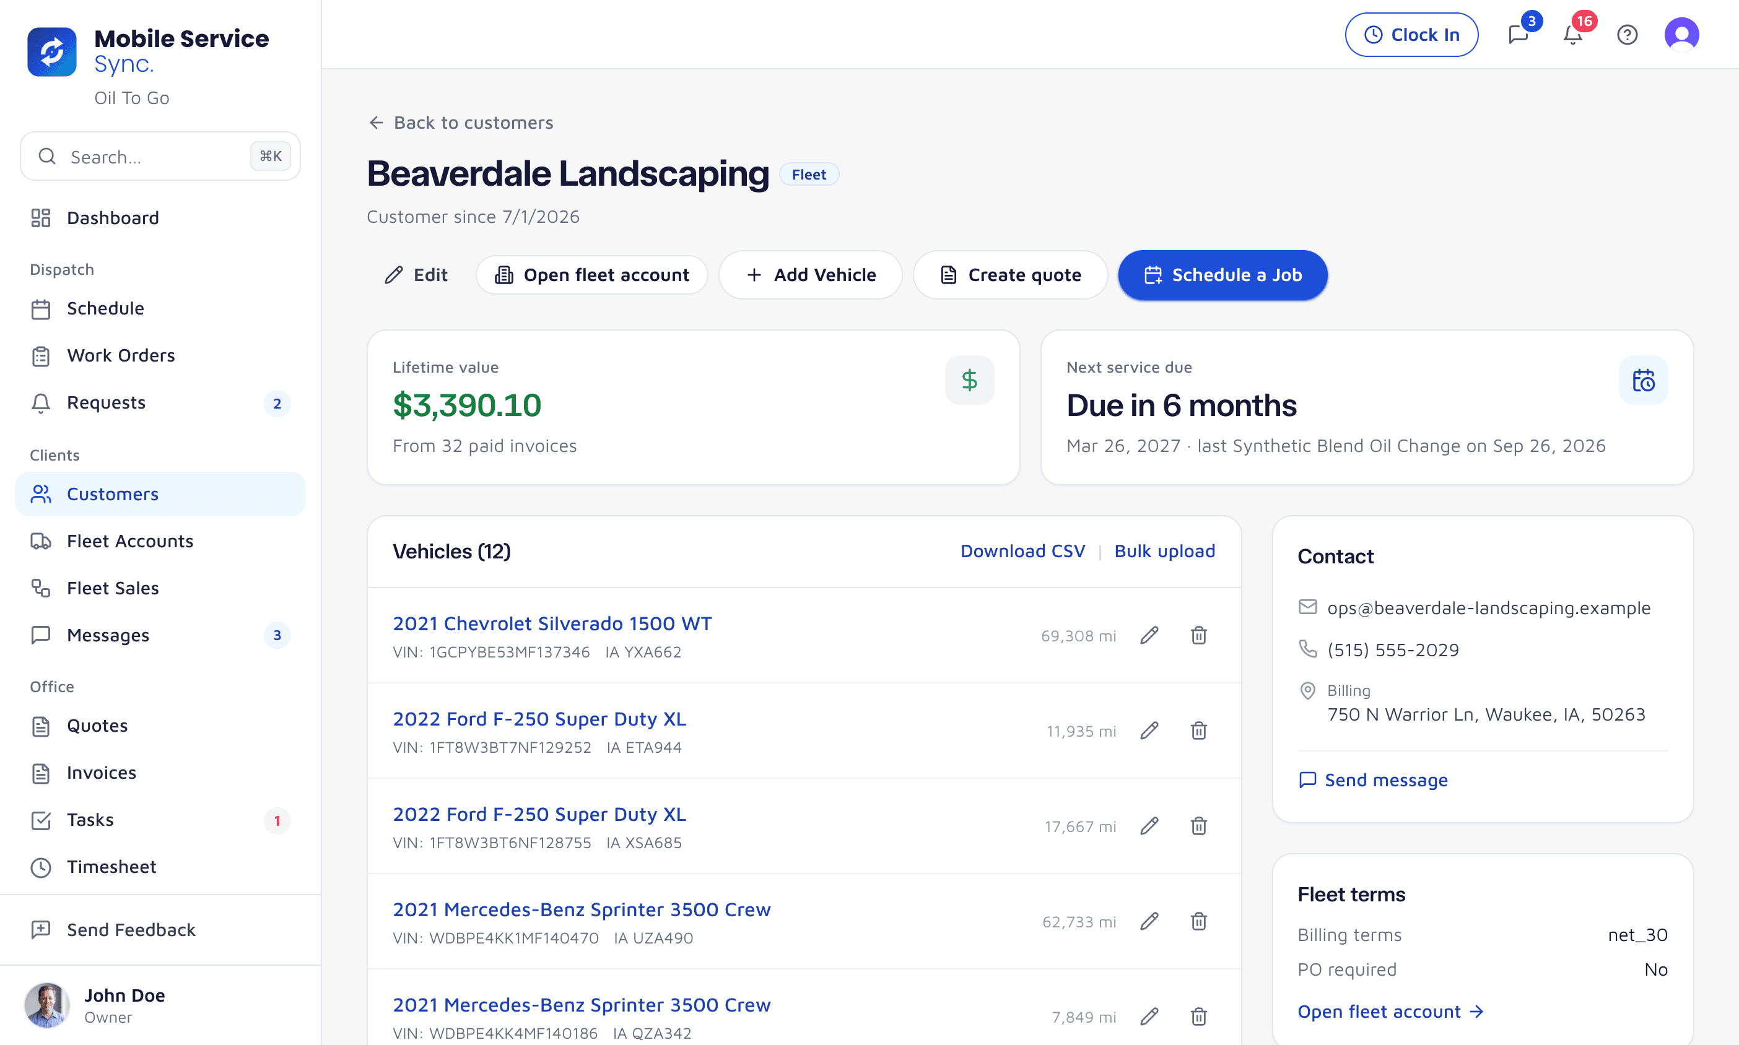Go to Dashboard in the sidebar
The image size is (1739, 1045).
point(160,219)
